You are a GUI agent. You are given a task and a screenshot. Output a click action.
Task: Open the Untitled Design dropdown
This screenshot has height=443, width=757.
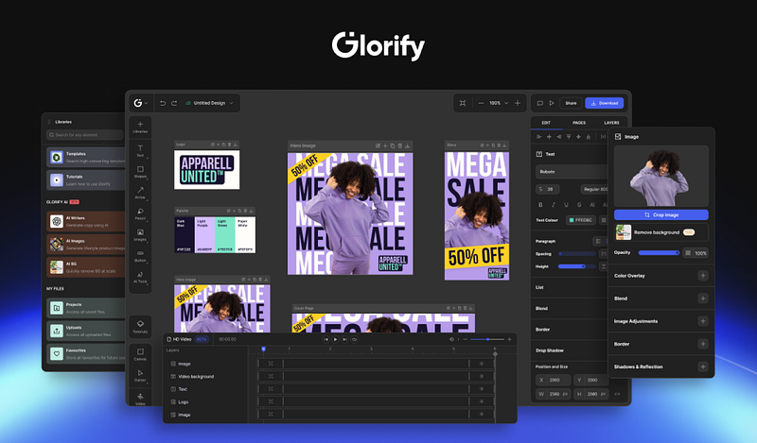coord(209,103)
